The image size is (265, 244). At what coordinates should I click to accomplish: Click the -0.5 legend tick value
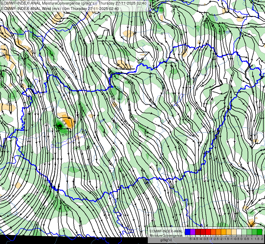point(236,239)
